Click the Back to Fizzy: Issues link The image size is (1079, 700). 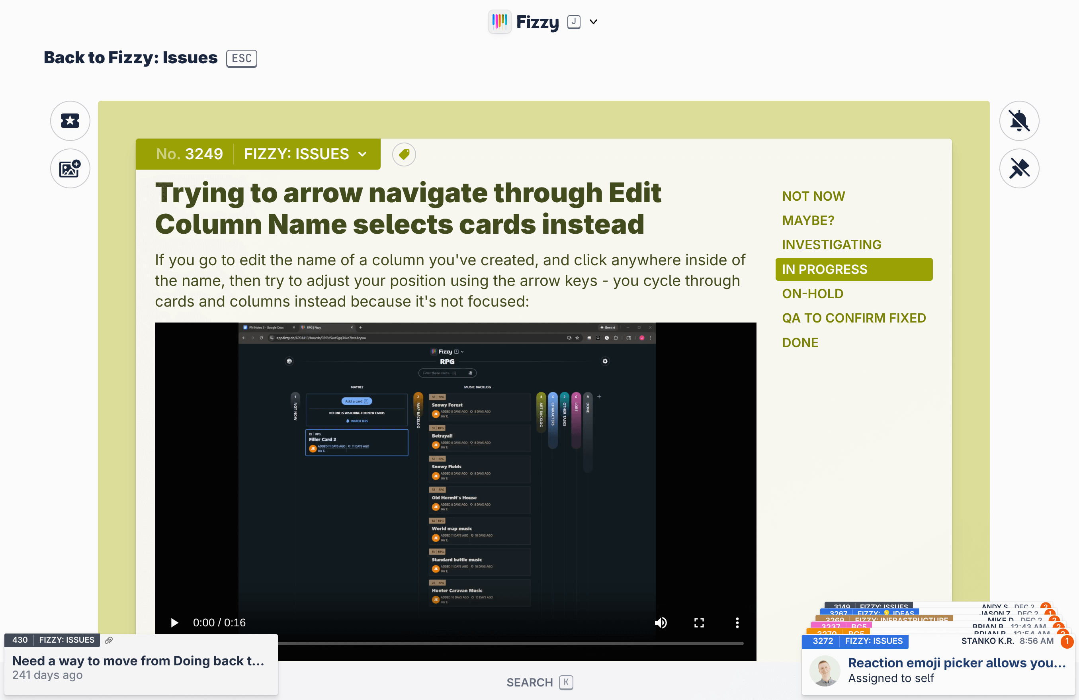click(x=131, y=58)
